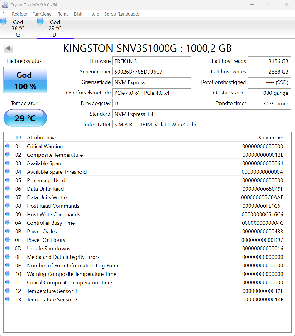This screenshot has height=336, width=295.
Task: Click the 29 °C temperature button
Action: click(x=25, y=118)
